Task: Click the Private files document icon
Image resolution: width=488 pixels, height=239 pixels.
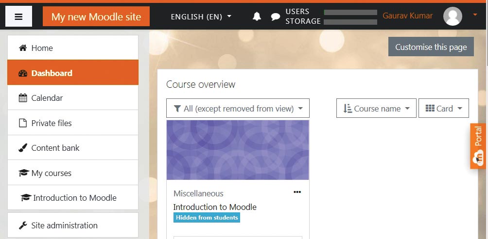Action: tap(23, 123)
